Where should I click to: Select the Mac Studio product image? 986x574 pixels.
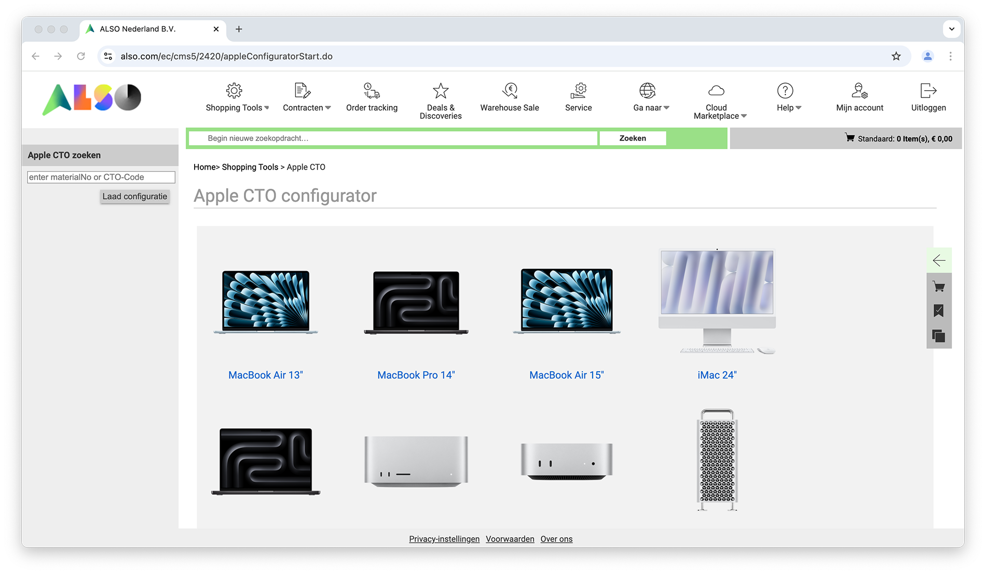coord(416,461)
